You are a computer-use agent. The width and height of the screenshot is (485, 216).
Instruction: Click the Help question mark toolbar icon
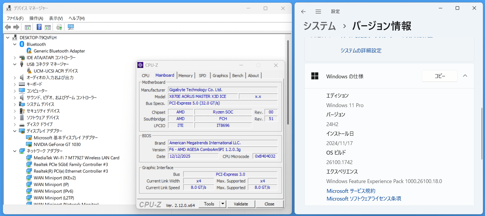(x=39, y=27)
